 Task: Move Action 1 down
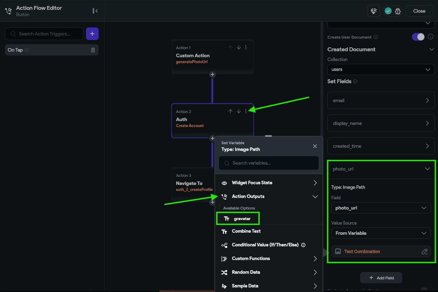pos(239,47)
